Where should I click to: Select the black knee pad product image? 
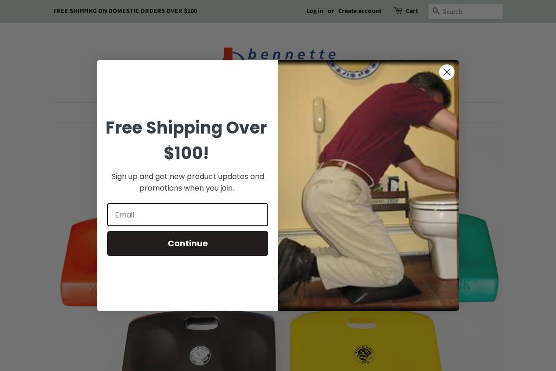tap(200, 341)
